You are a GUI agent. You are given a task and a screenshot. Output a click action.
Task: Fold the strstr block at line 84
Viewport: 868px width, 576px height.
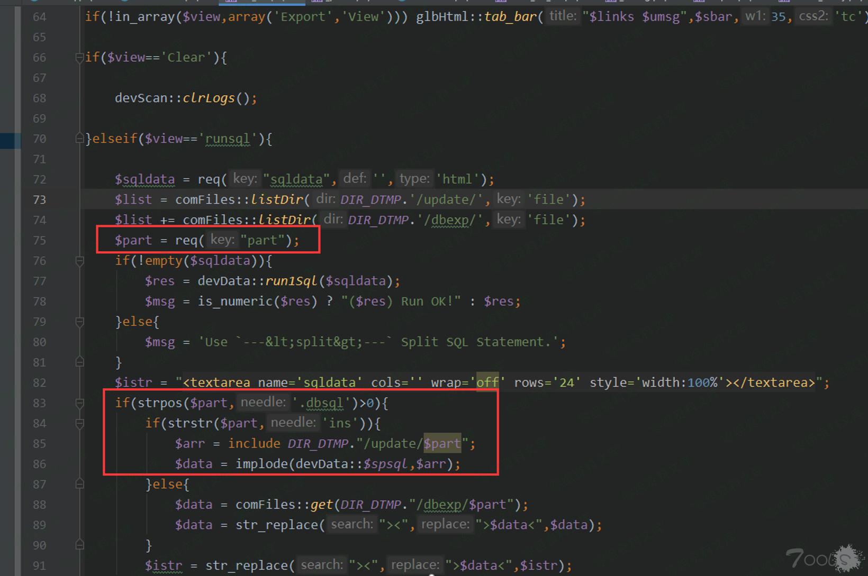click(79, 424)
